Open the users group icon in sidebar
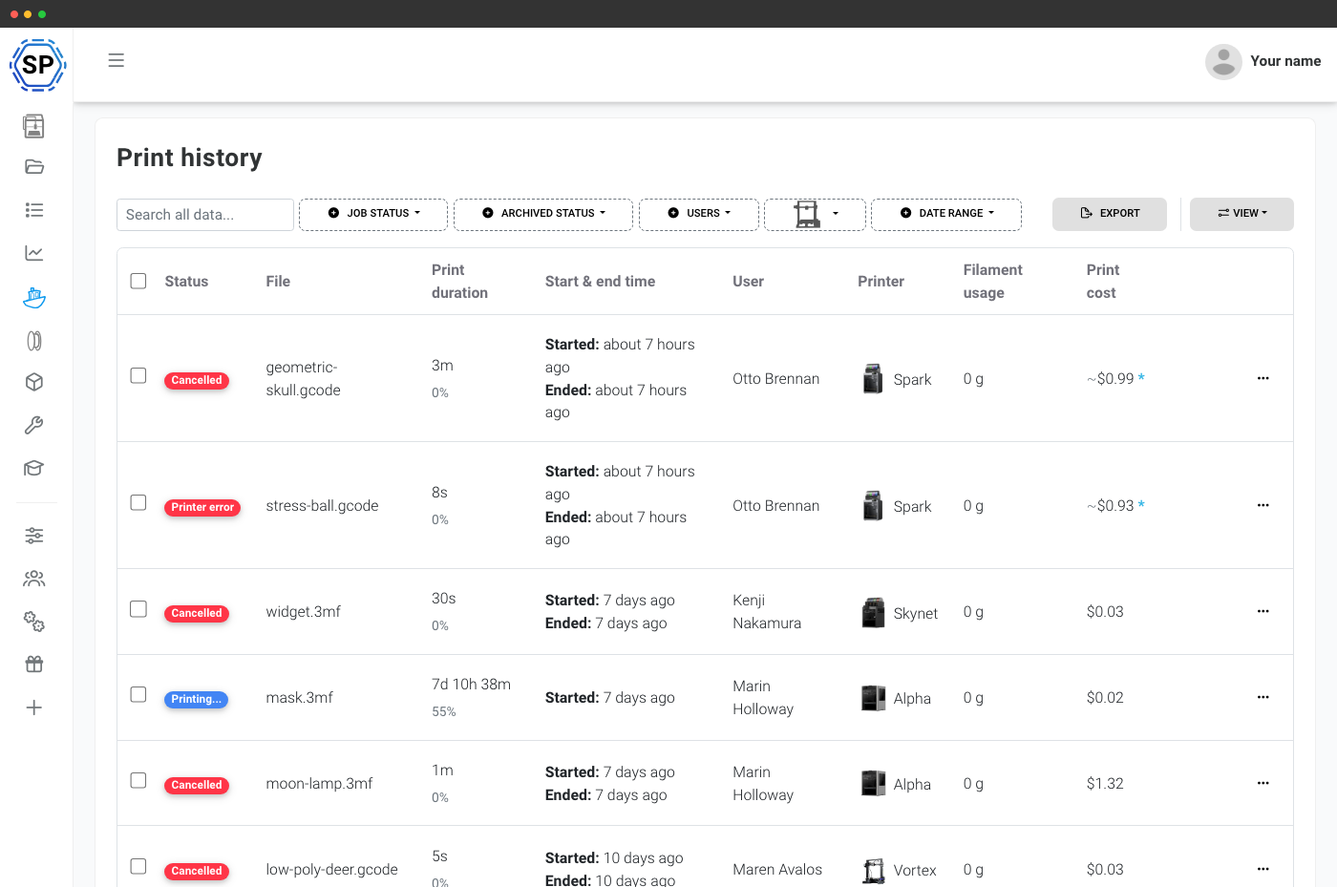Screen dimensions: 1337x887 [34, 579]
